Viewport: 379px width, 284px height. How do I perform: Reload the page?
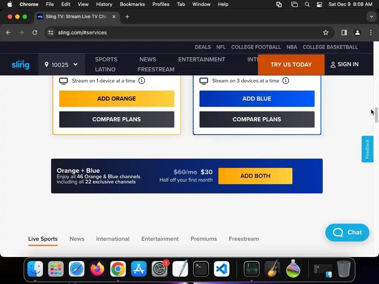[x=35, y=33]
